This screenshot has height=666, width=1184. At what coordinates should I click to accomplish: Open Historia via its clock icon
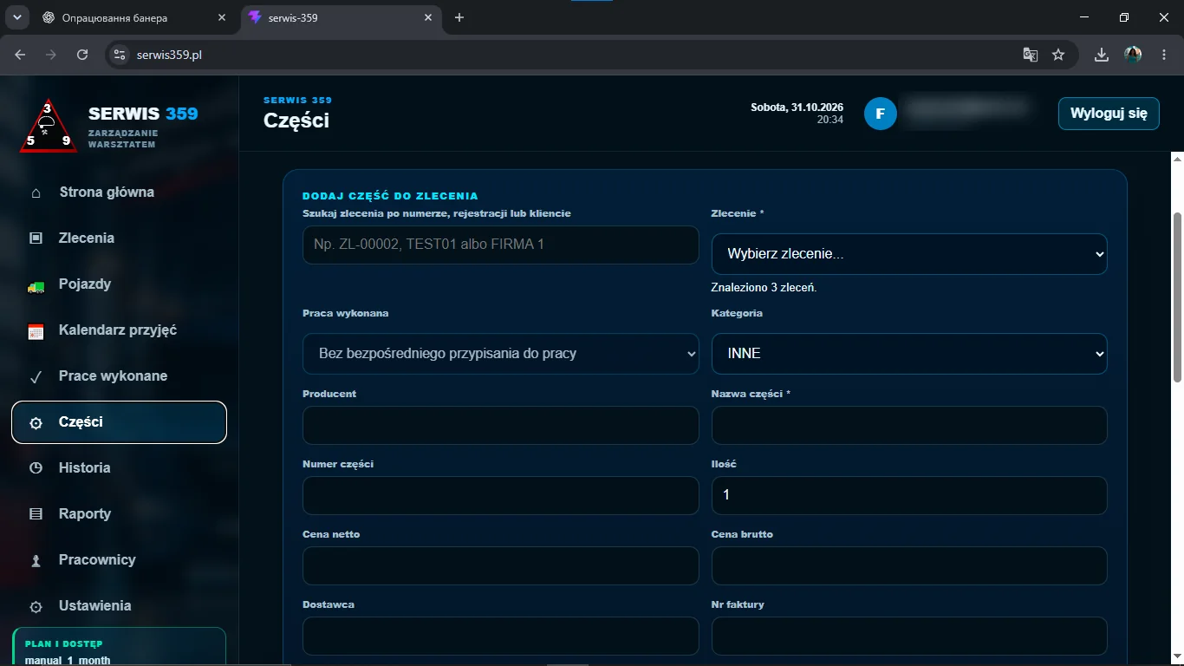36,468
